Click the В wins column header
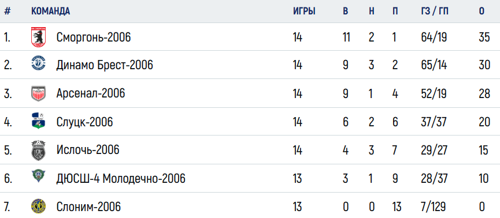This screenshot has height=218, width=500. coord(345,11)
